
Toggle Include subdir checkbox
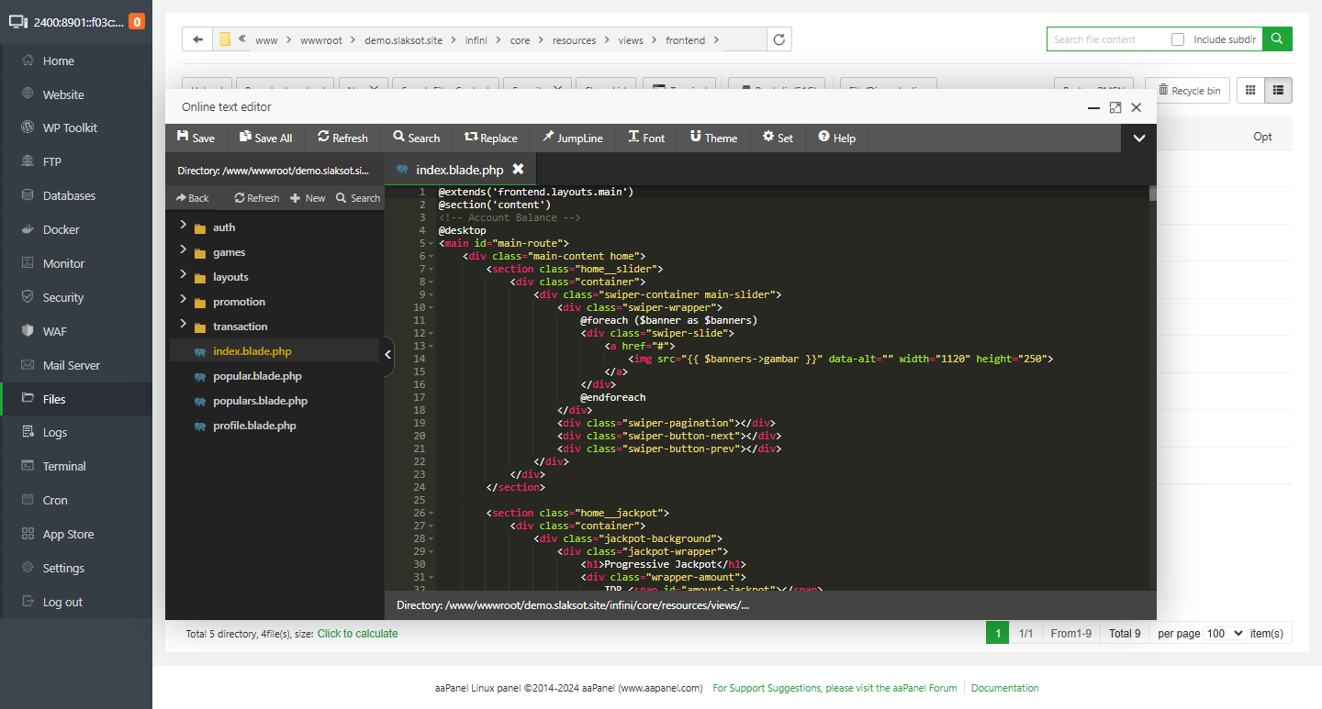pos(1178,39)
